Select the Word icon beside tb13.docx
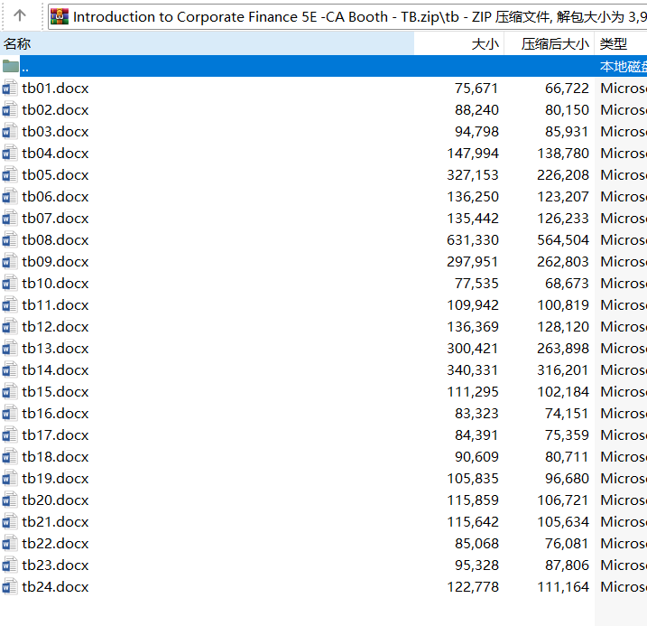Viewport: 647px width, 626px height. click(10, 348)
